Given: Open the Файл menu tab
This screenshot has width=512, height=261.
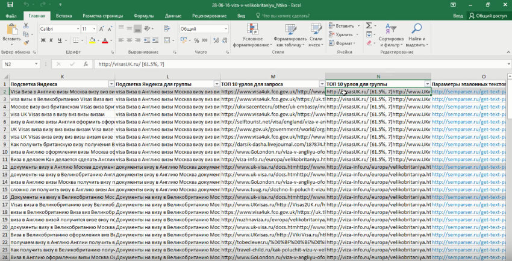Looking at the screenshot, I should coord(11,15).
